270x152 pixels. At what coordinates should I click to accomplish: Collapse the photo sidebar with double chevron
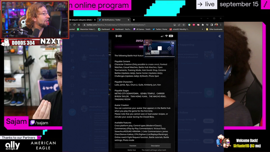[219, 36]
